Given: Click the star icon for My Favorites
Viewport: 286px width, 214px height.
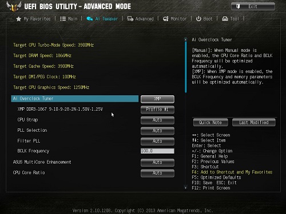Looking at the screenshot, I should pyautogui.click(x=18, y=19).
